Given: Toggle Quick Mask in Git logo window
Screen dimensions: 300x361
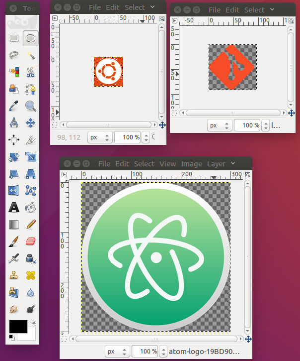Looking at the screenshot, I should 174,113.
